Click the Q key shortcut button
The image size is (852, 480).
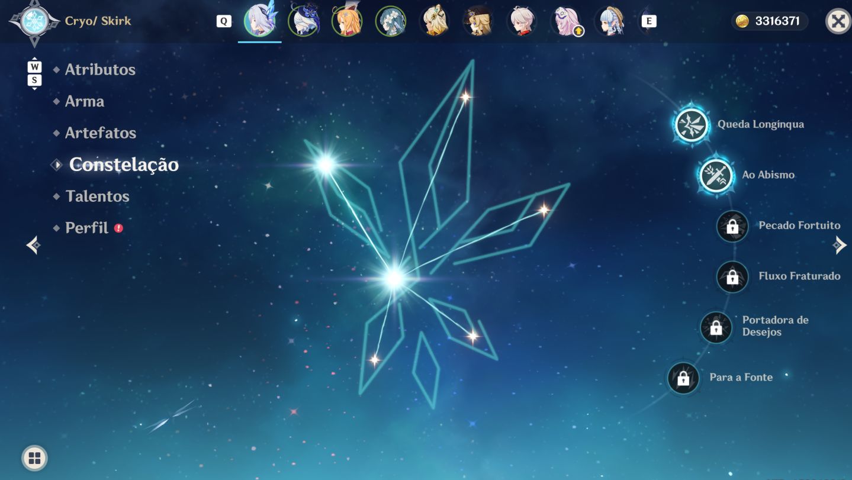coord(224,21)
